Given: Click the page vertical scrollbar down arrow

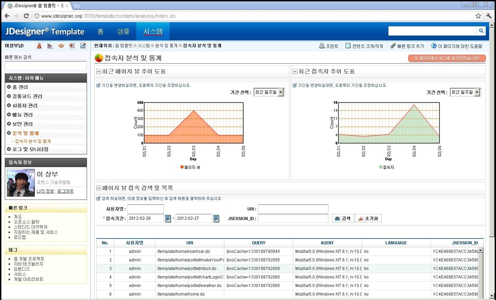Looking at the screenshot, I should coord(492,296).
